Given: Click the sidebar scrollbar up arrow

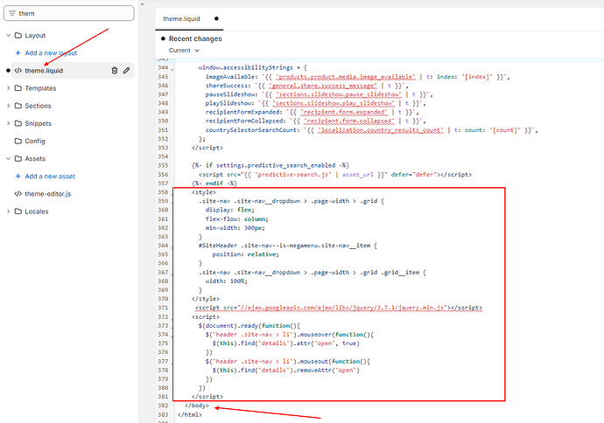Looking at the screenshot, I should 142,3.
